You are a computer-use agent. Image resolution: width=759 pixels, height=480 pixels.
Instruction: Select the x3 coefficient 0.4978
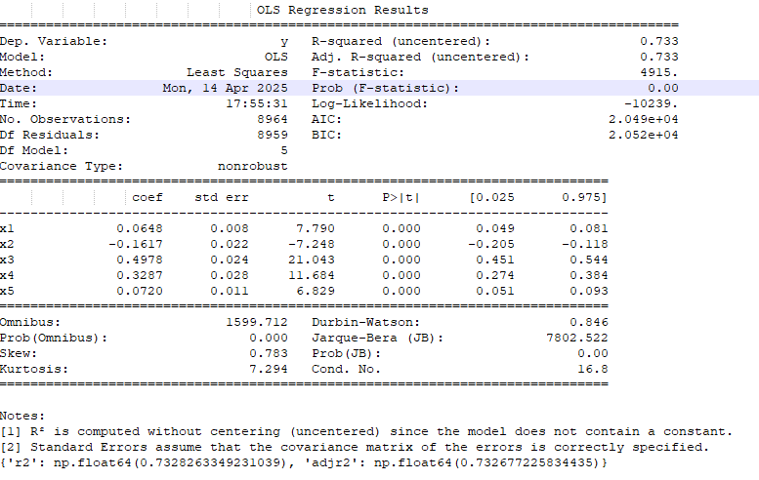tap(140, 260)
